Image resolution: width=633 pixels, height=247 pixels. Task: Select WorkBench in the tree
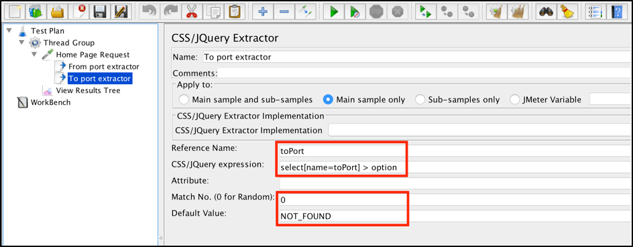50,102
